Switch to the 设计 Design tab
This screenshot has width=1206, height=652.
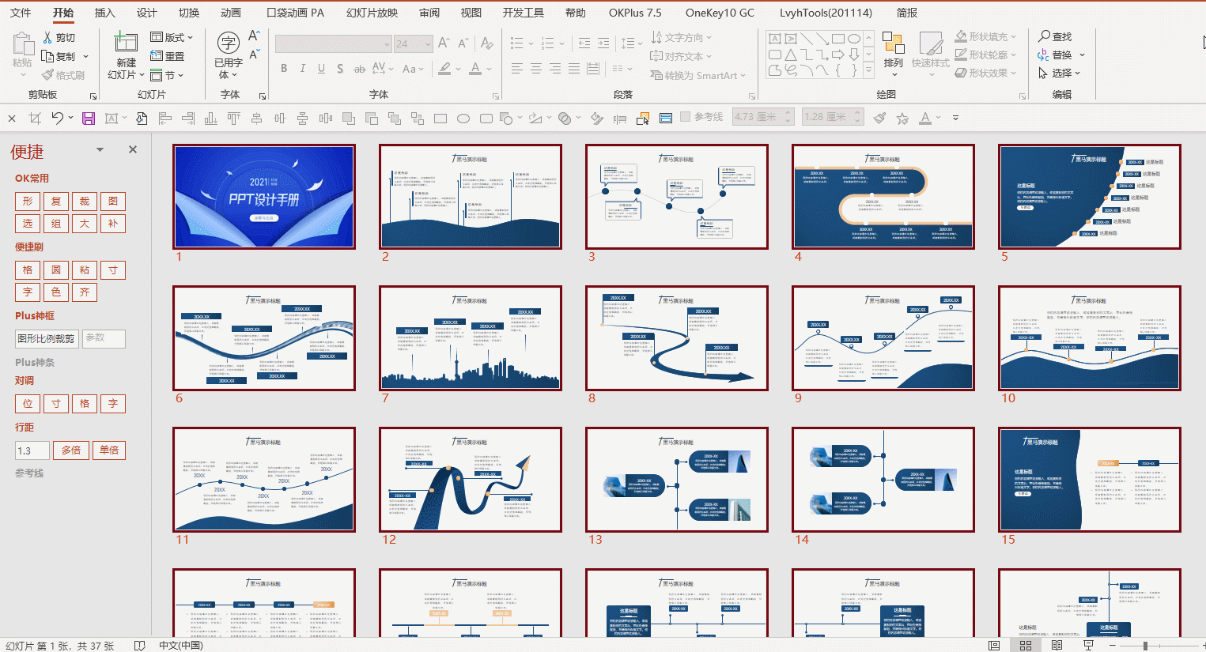147,13
